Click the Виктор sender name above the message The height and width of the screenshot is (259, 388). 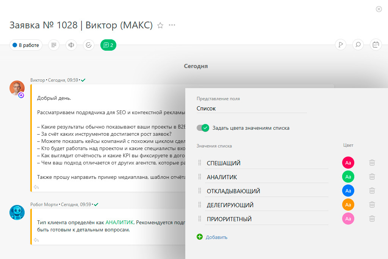[38, 80]
